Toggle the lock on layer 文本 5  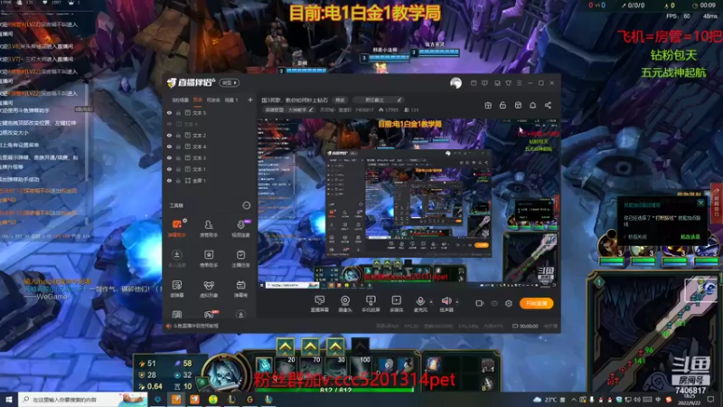178,112
